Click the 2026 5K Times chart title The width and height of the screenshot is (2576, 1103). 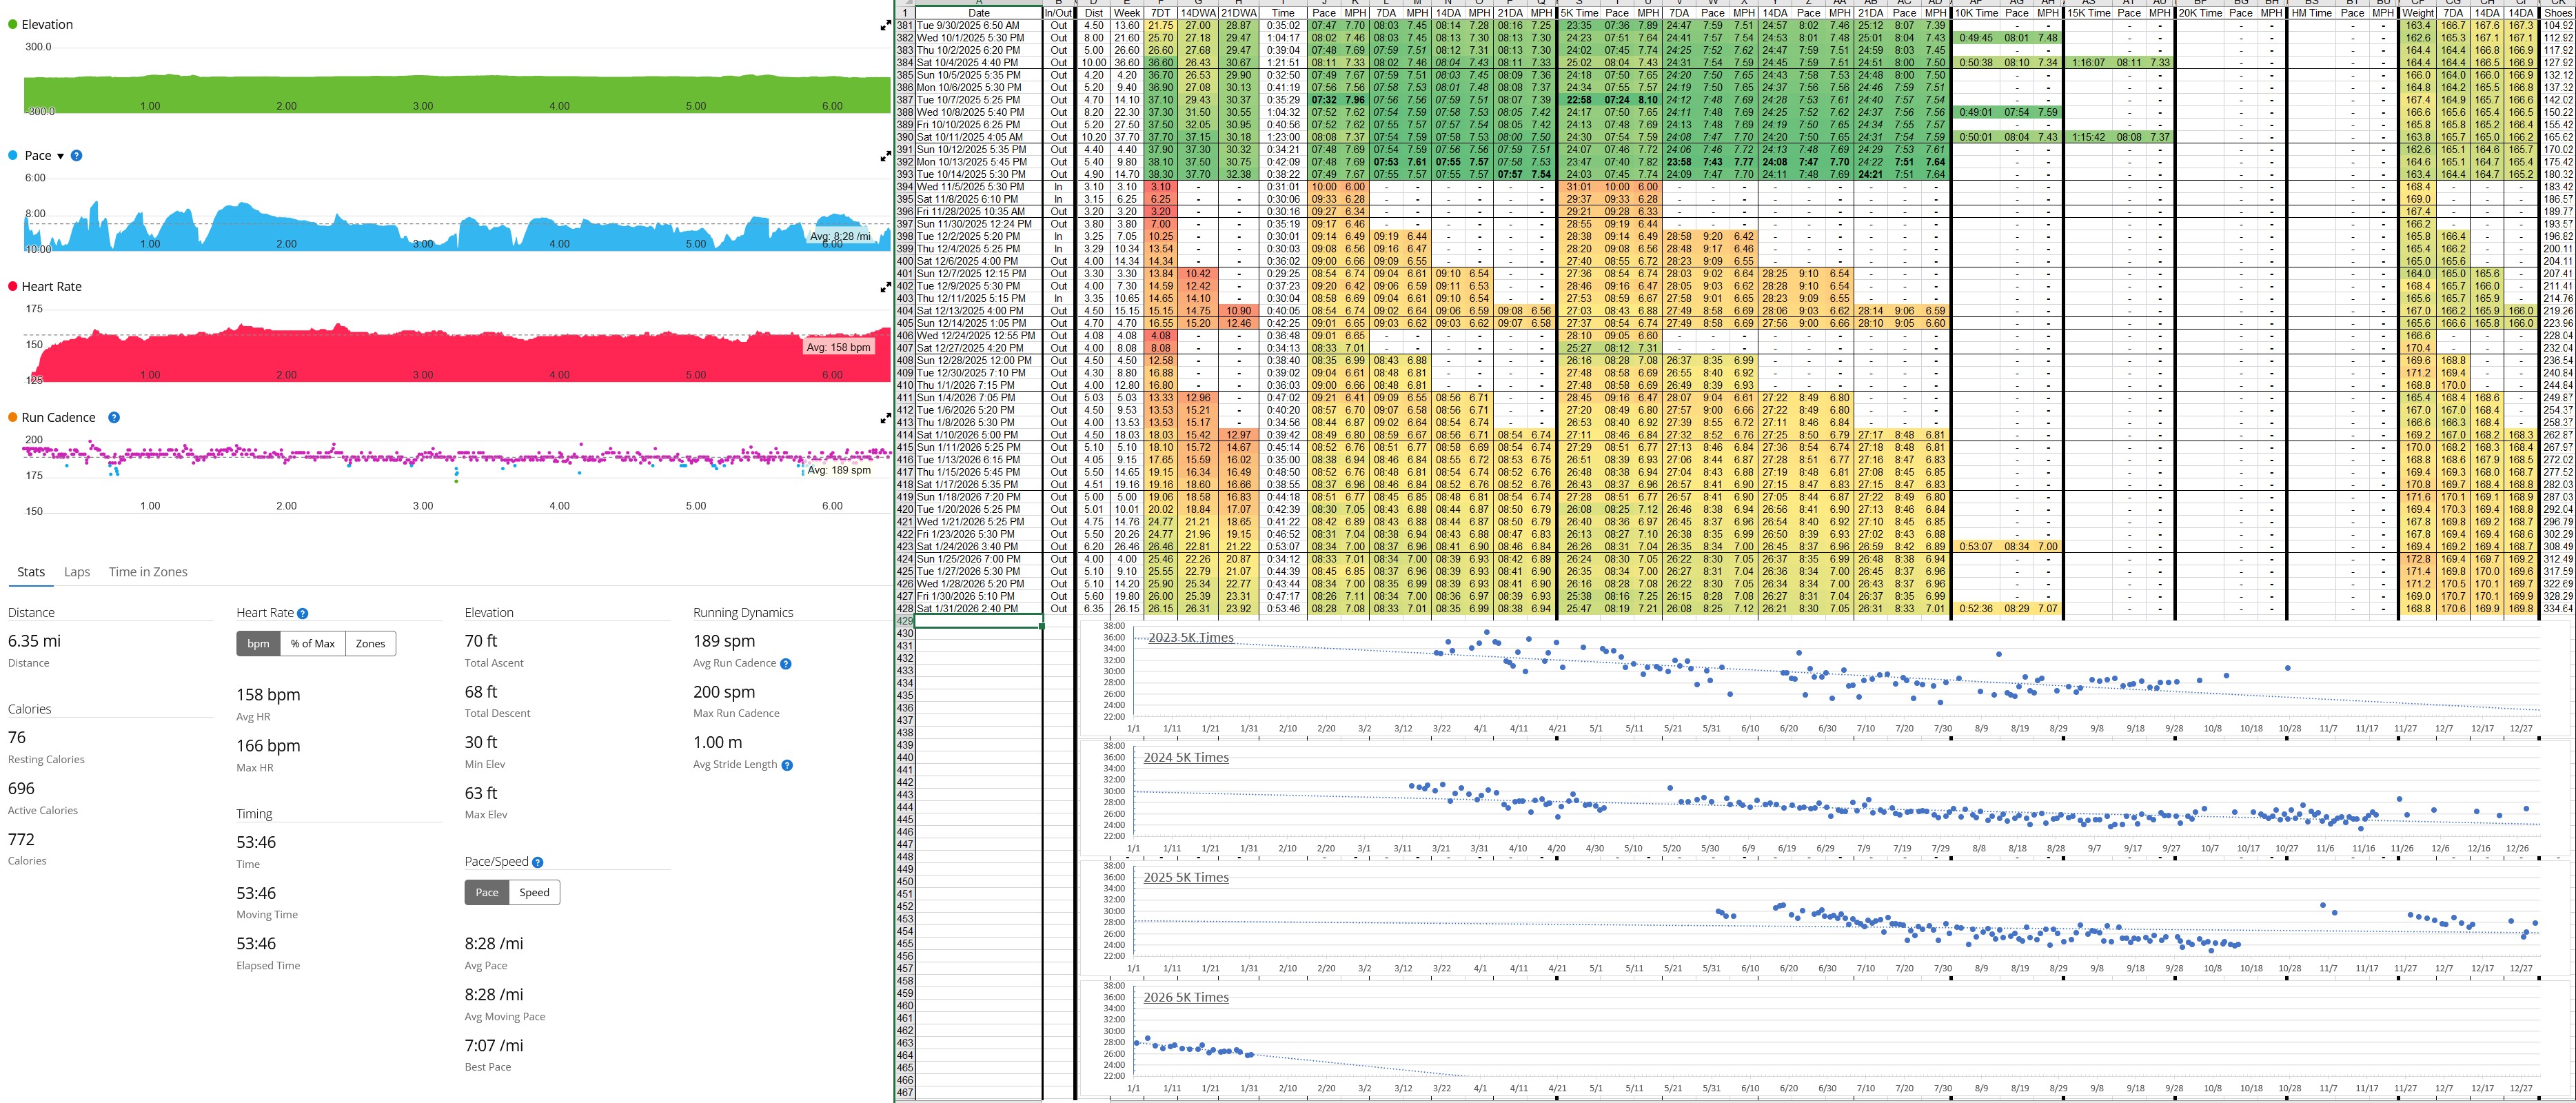click(x=1186, y=997)
